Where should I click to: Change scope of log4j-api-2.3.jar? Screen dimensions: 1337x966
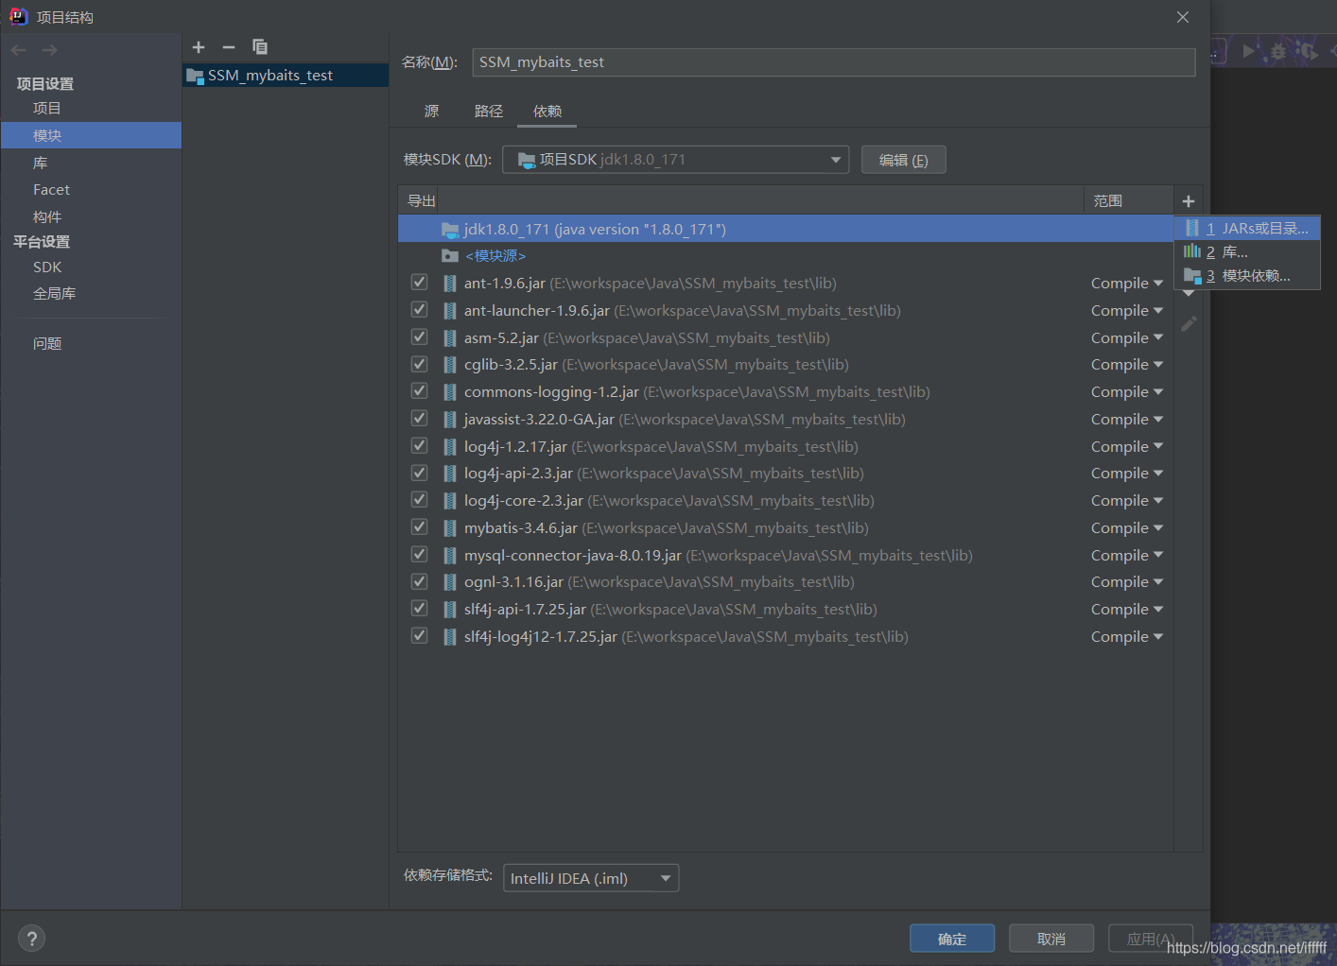tap(1127, 474)
